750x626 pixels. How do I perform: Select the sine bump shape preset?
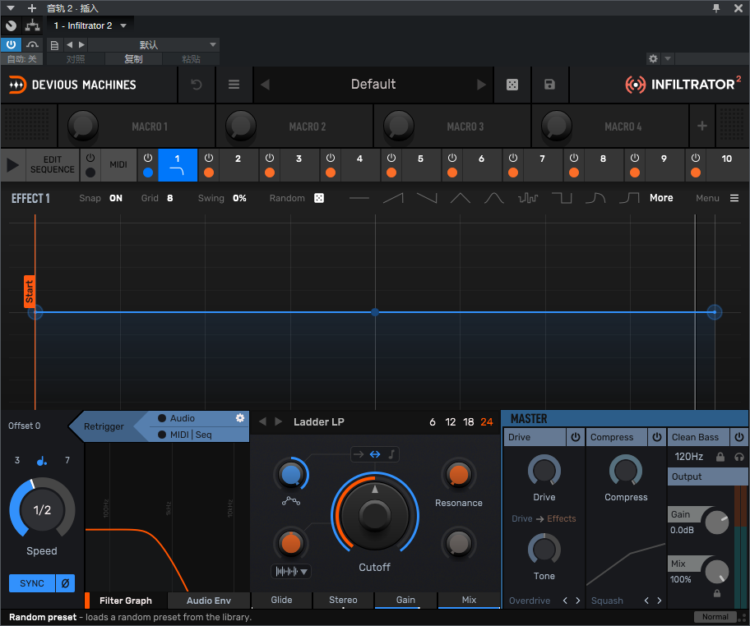(494, 198)
